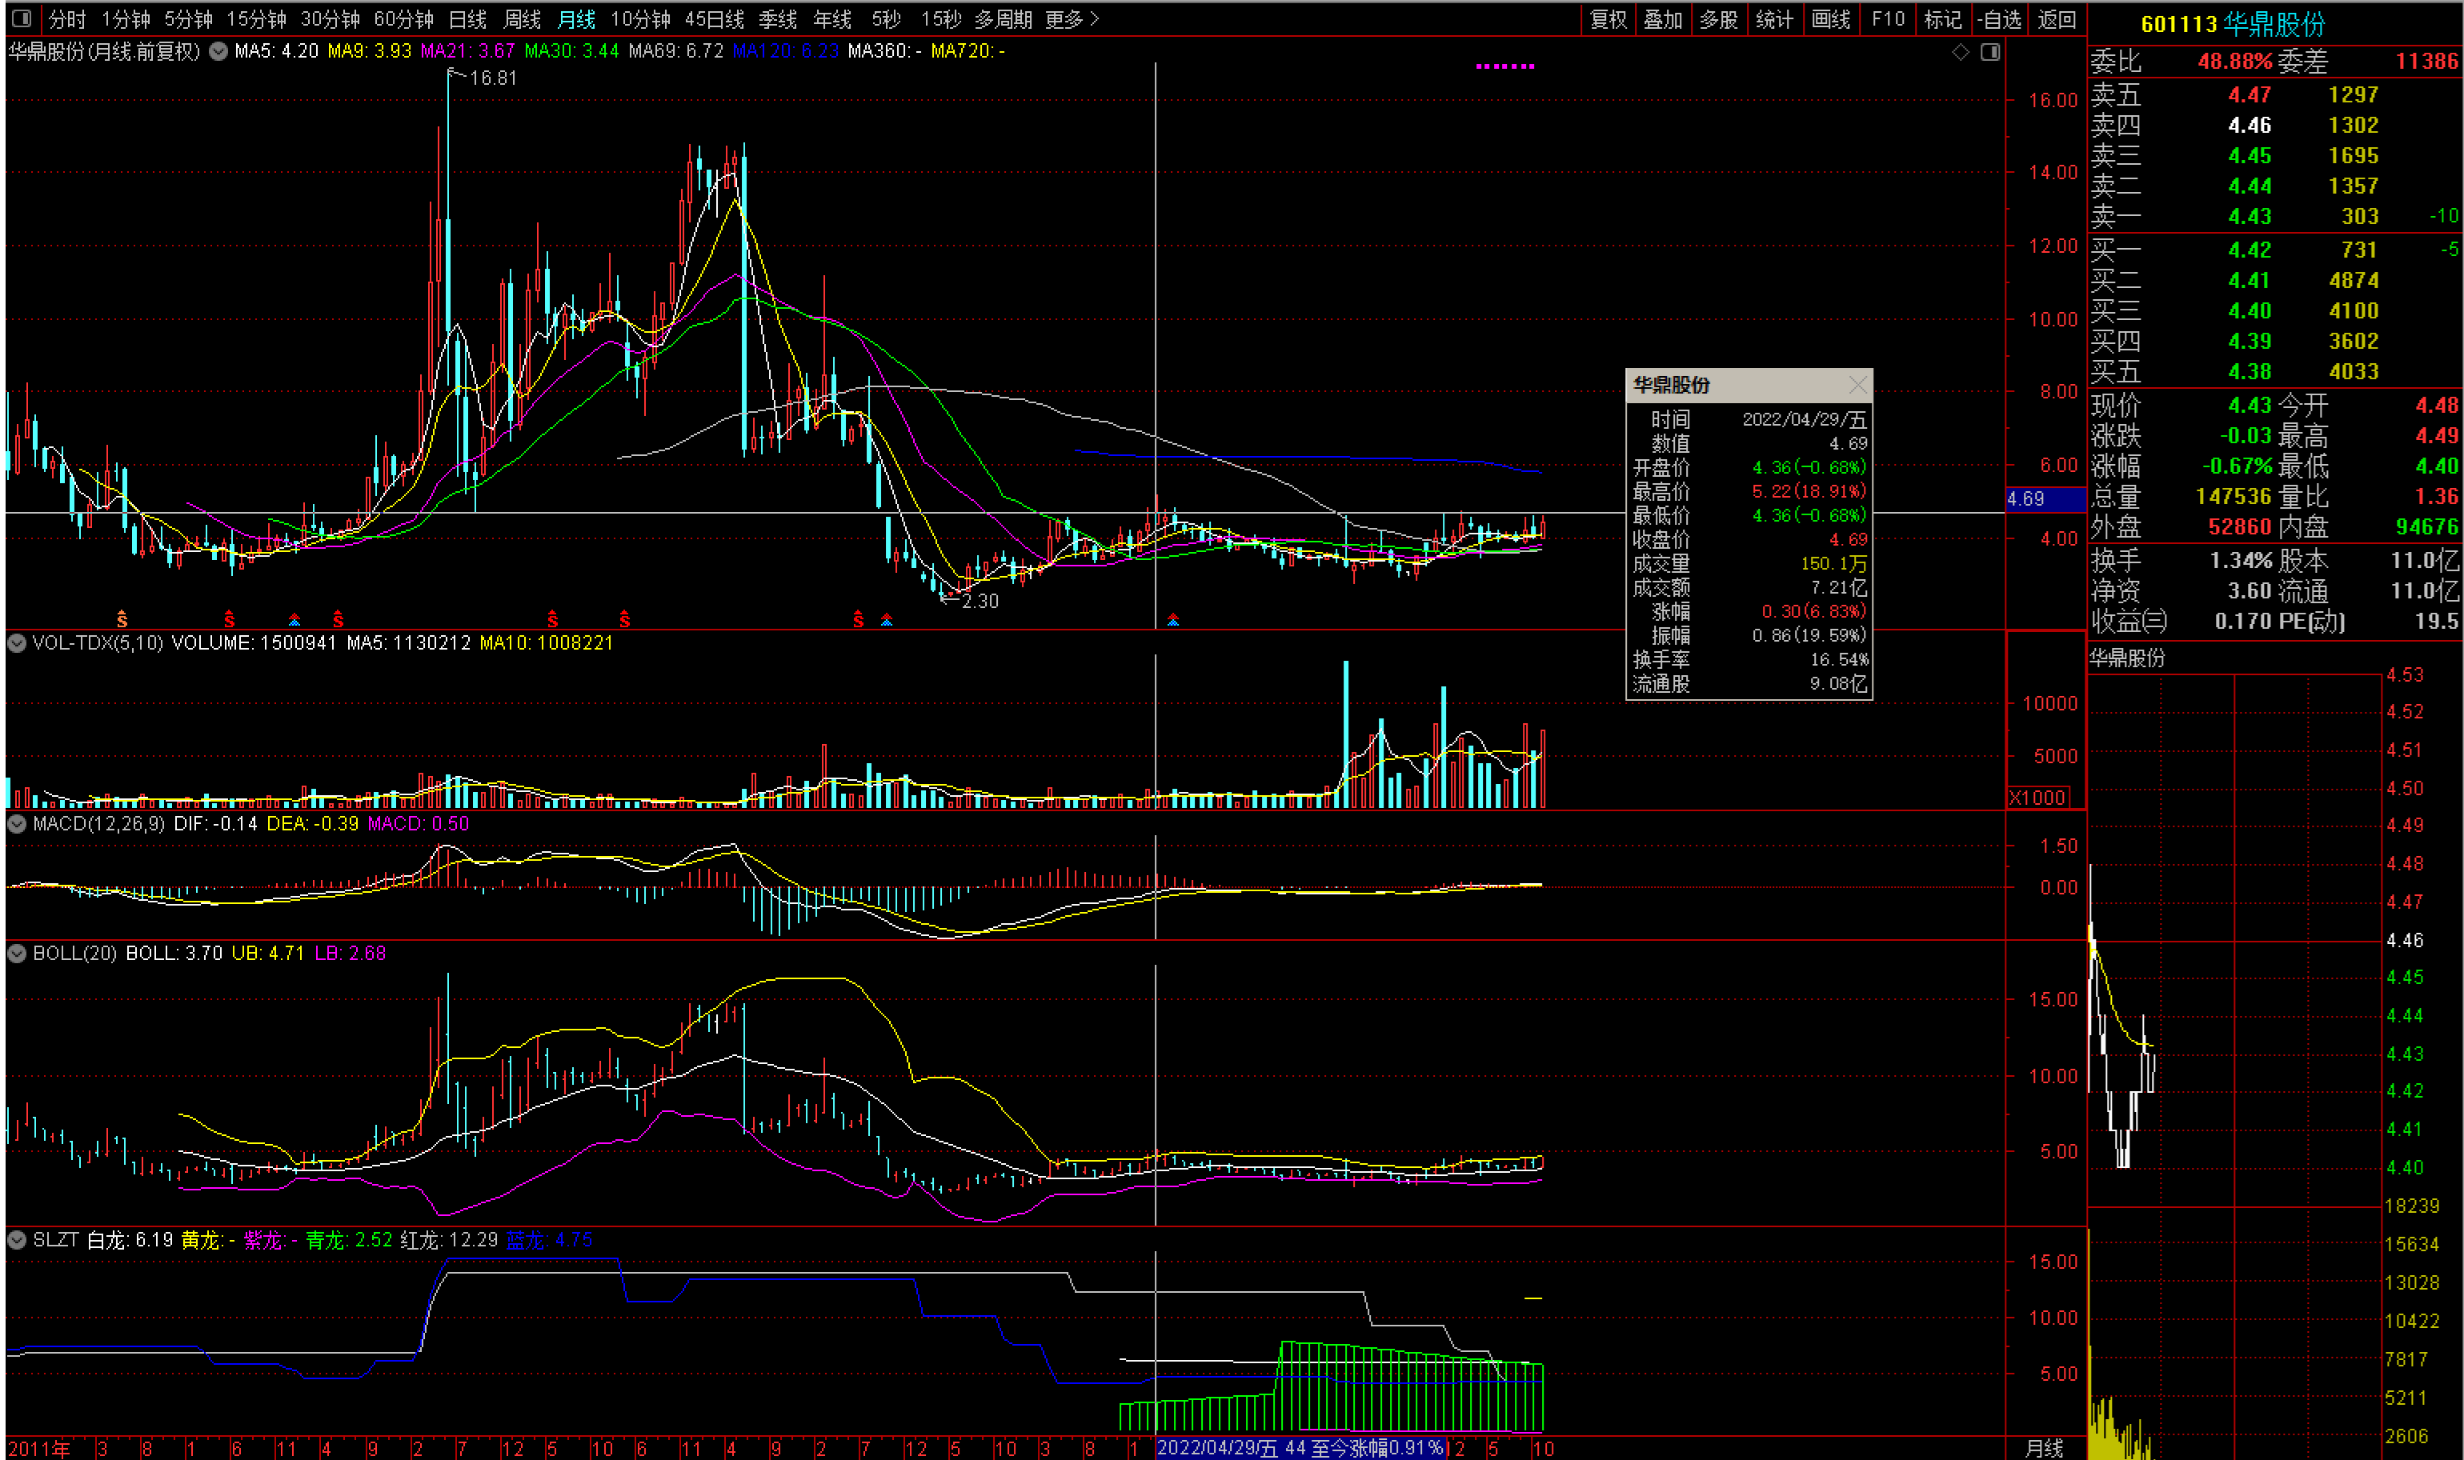Expand MACD indicator options arrow
The height and width of the screenshot is (1460, 2464).
(17, 823)
